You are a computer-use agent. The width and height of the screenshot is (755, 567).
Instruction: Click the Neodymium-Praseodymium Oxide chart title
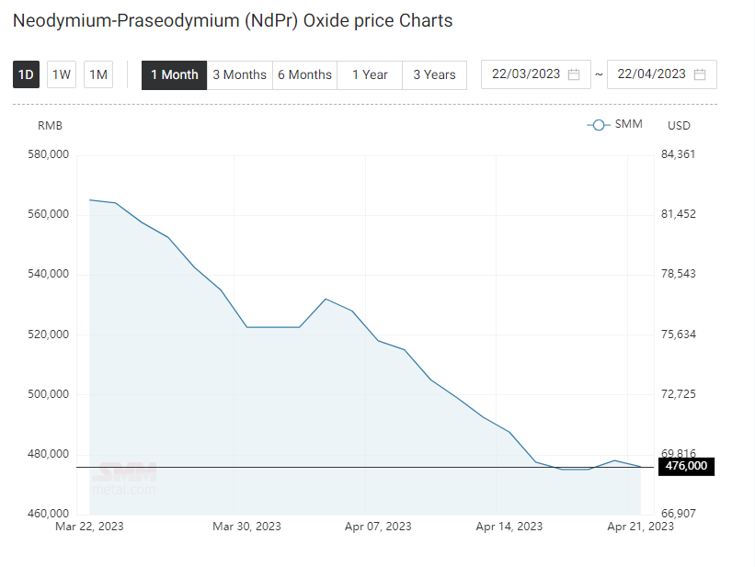(233, 21)
